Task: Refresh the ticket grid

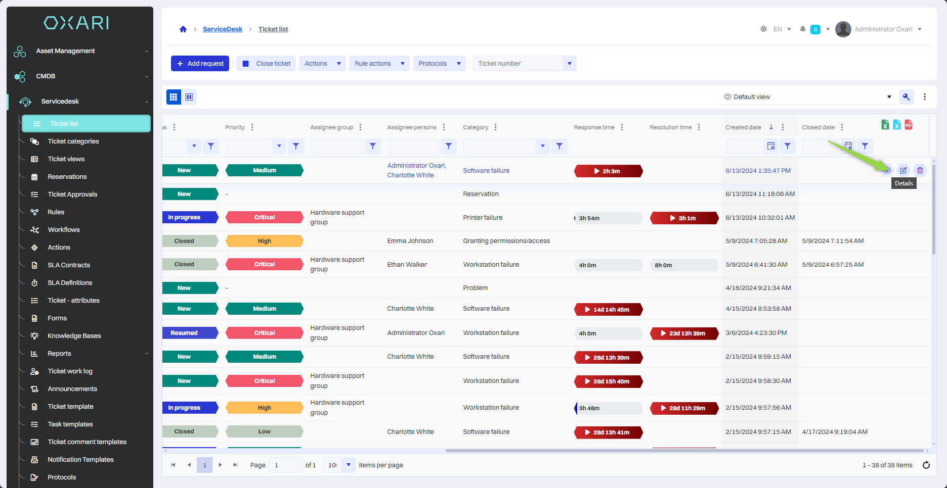Action: (x=926, y=465)
